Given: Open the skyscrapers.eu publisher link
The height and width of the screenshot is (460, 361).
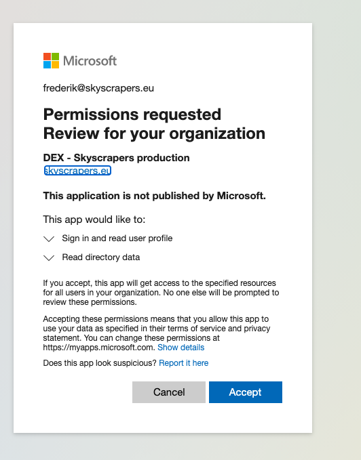Looking at the screenshot, I should [x=77, y=171].
